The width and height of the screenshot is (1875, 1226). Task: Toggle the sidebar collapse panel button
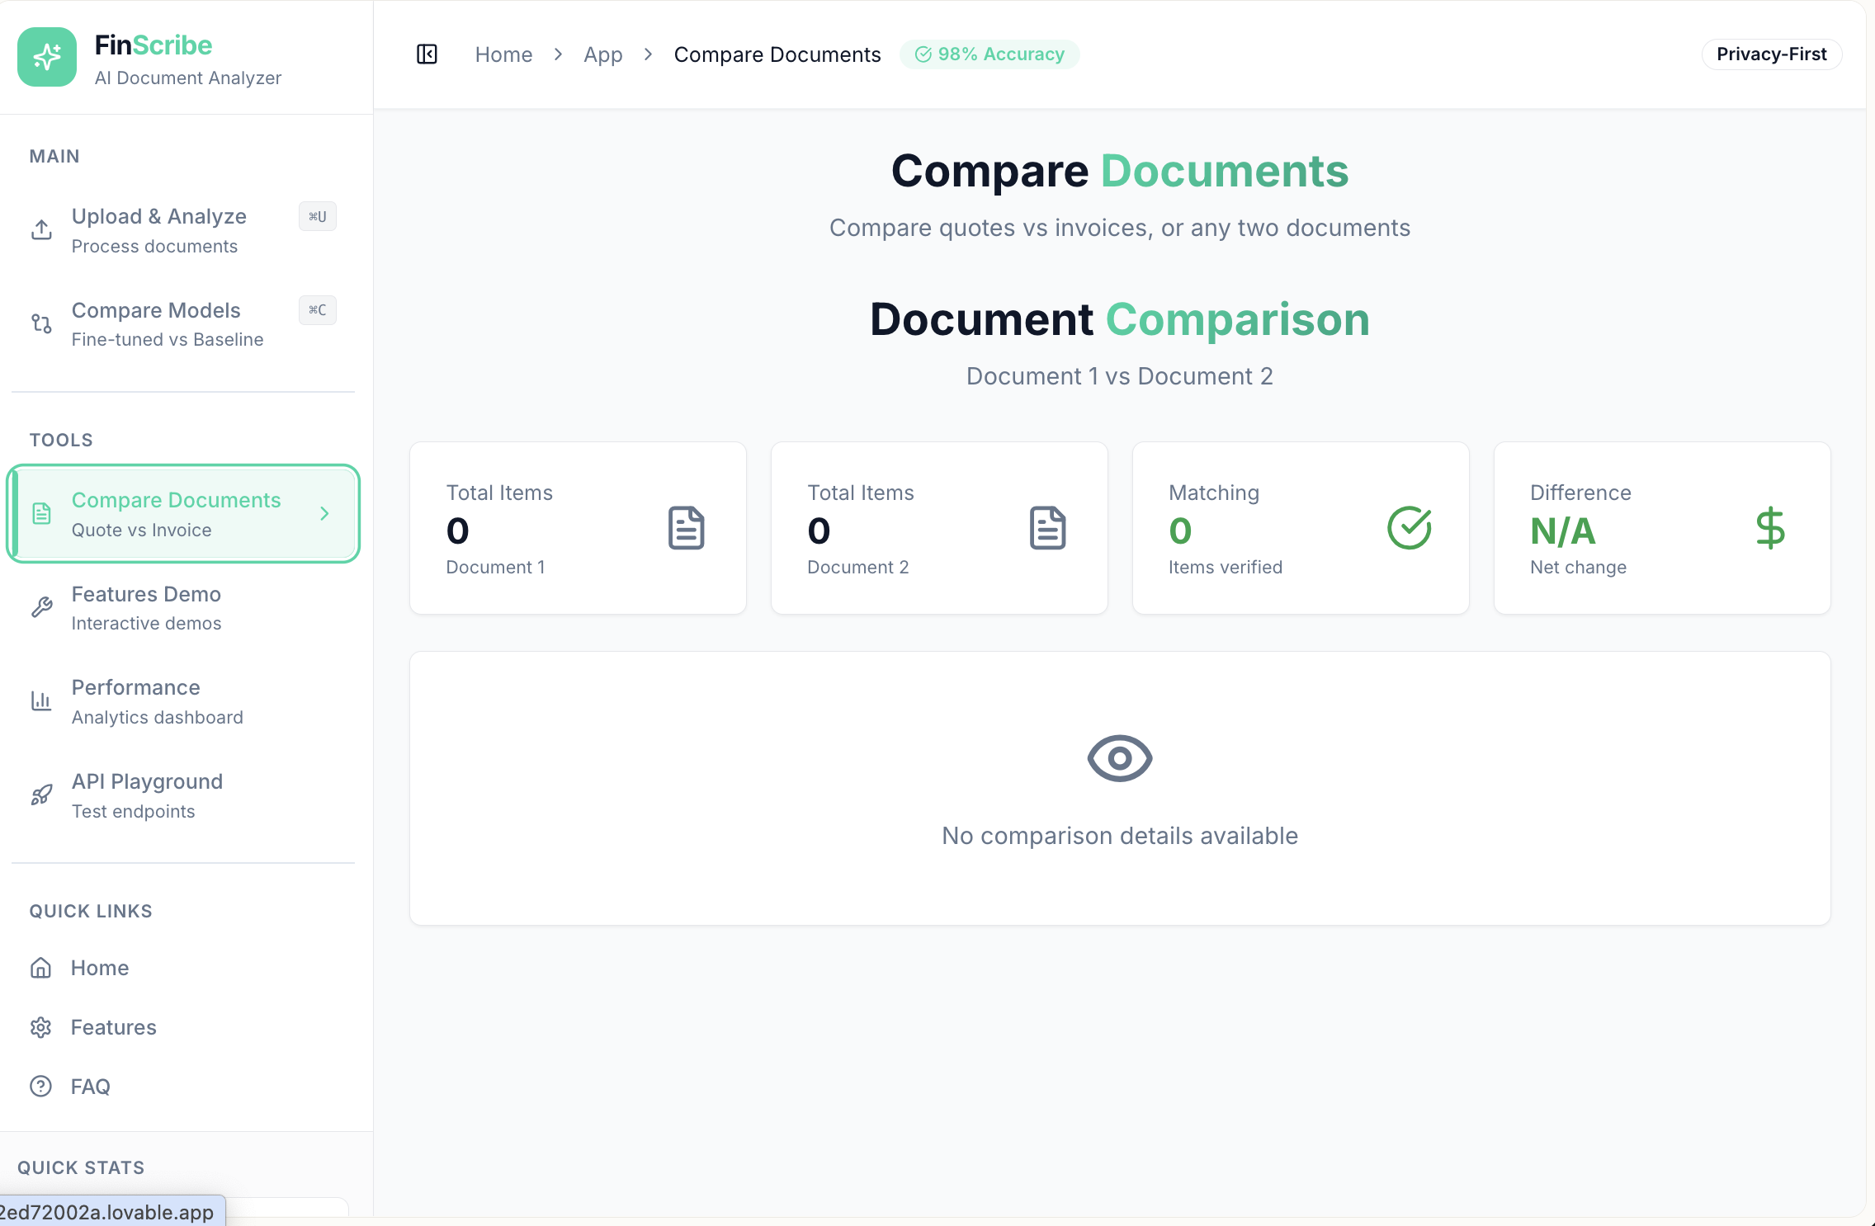pos(427,54)
